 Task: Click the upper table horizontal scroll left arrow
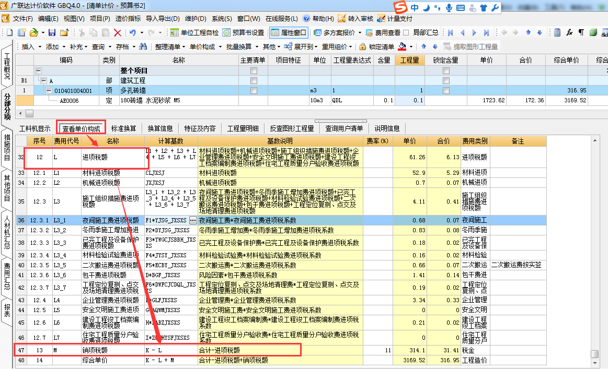[20, 114]
